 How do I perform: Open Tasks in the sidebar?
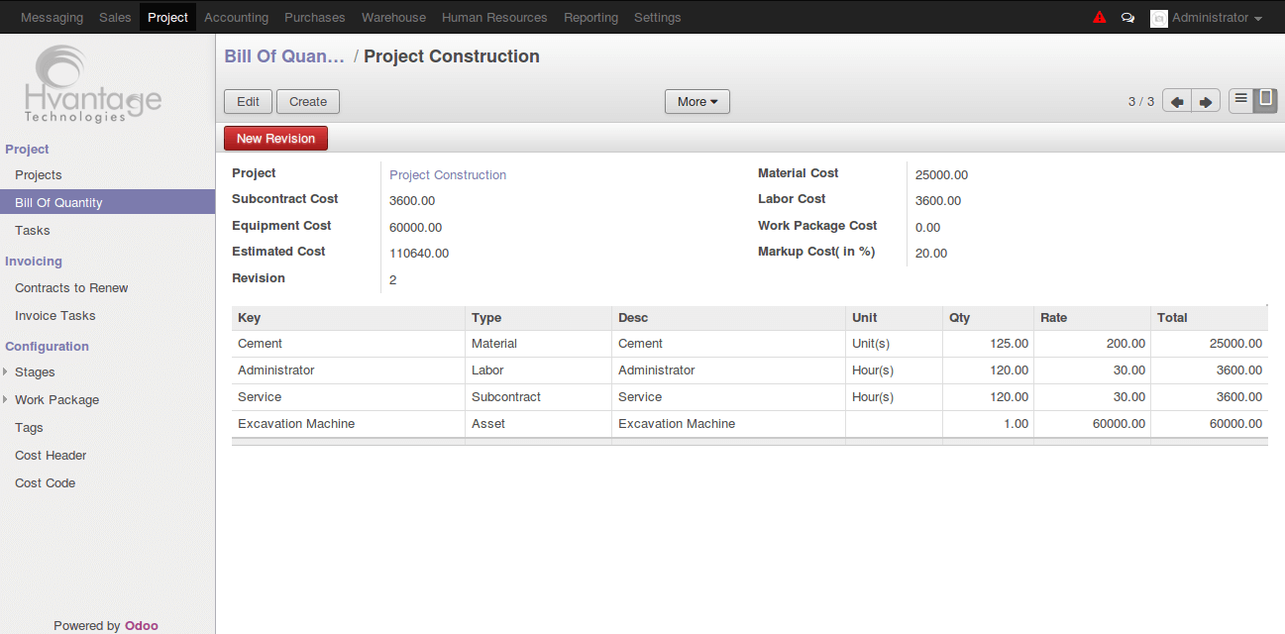32,230
